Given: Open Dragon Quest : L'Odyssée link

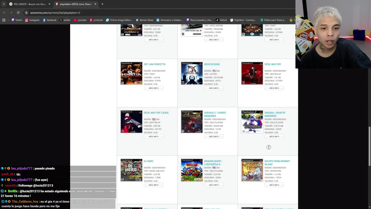Looking at the screenshot, I should pos(213,163).
